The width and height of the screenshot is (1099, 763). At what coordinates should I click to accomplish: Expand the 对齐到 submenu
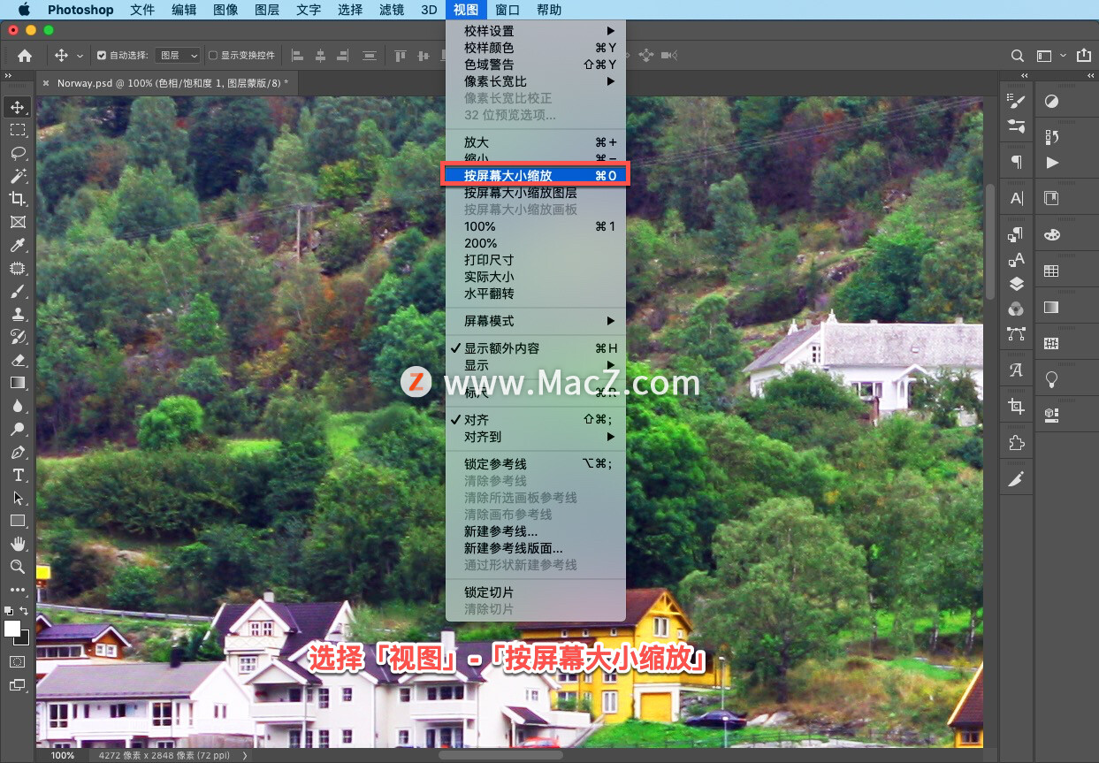point(536,437)
